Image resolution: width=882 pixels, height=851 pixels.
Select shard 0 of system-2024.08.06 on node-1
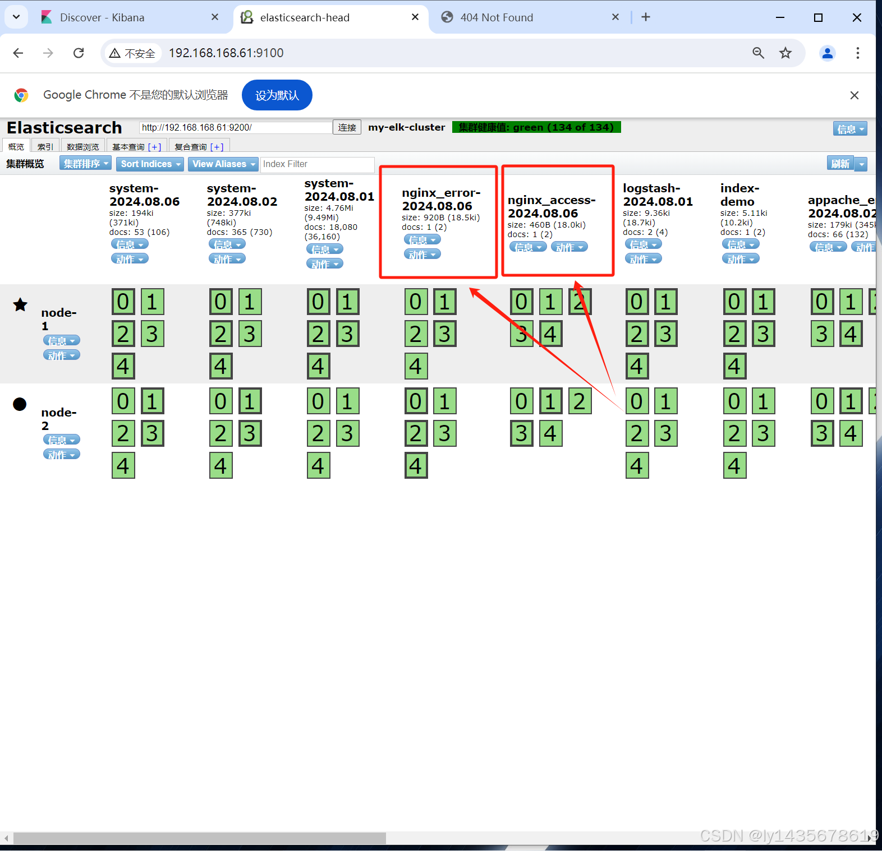123,302
